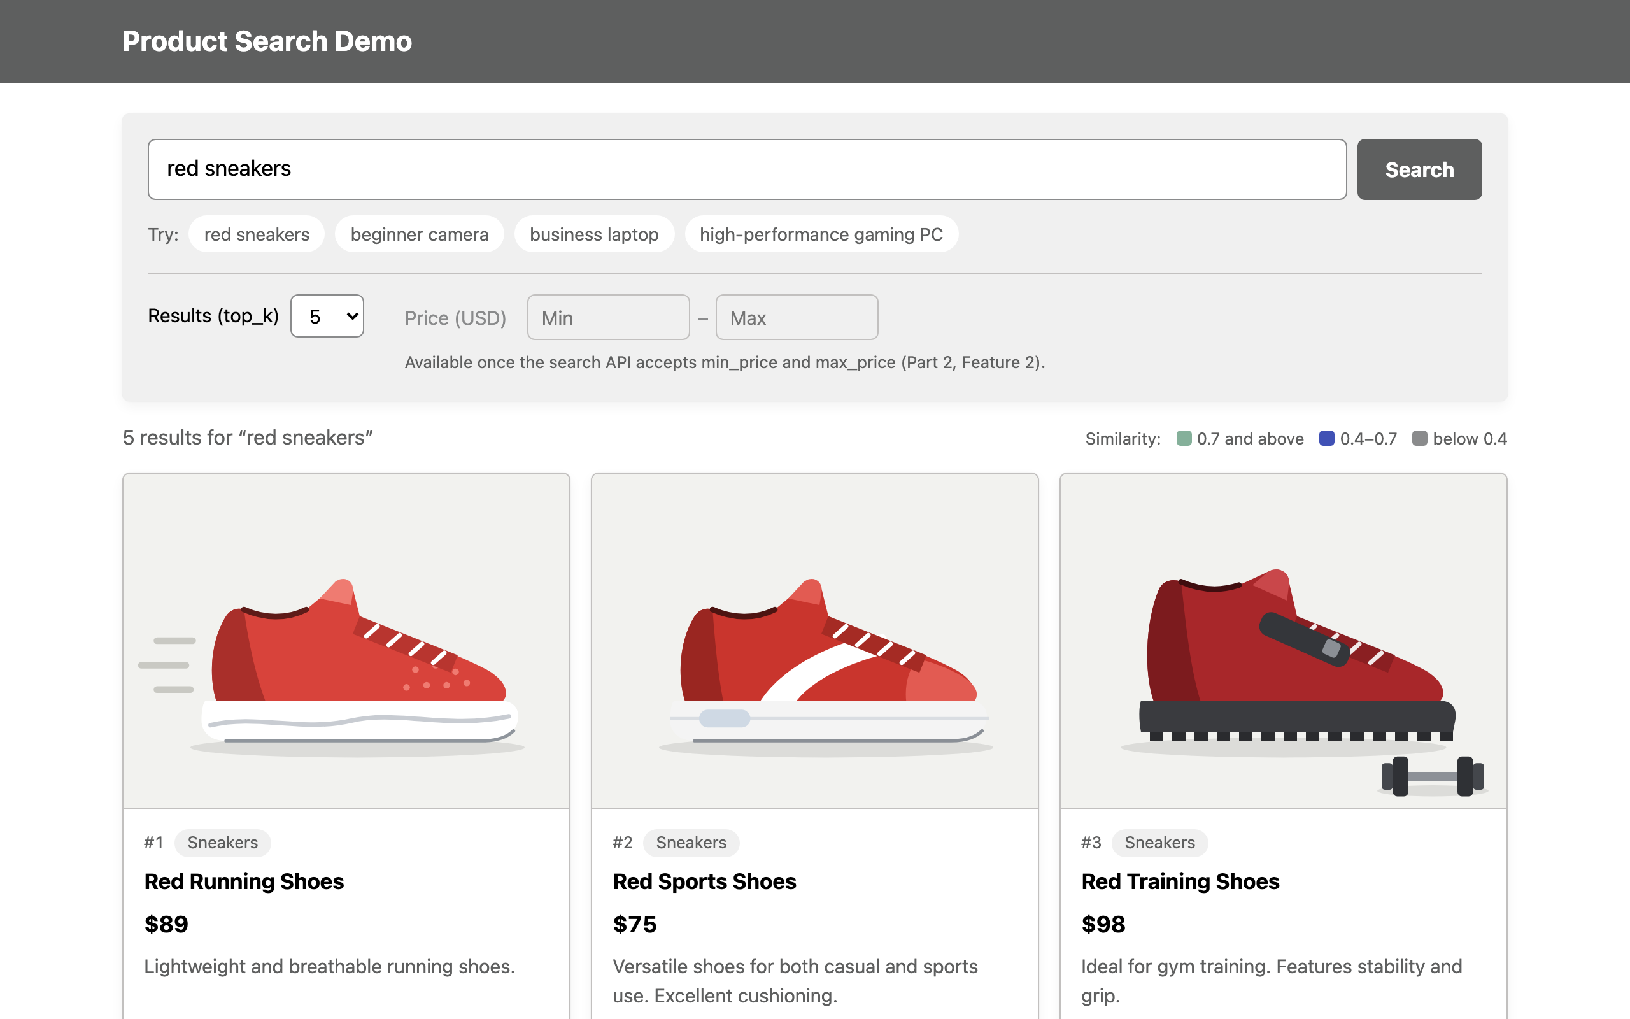Click the $75 price
1630x1019 pixels.
coord(634,924)
